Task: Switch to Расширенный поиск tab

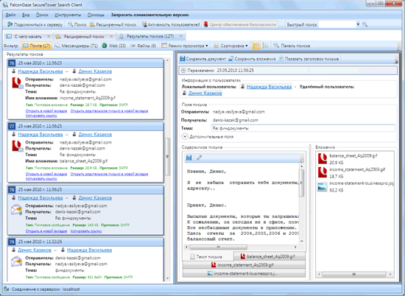Action: tap(84, 36)
